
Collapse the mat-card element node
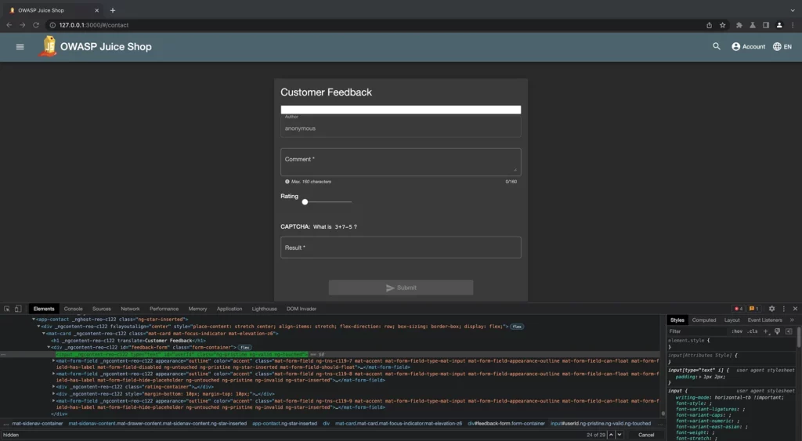point(44,333)
